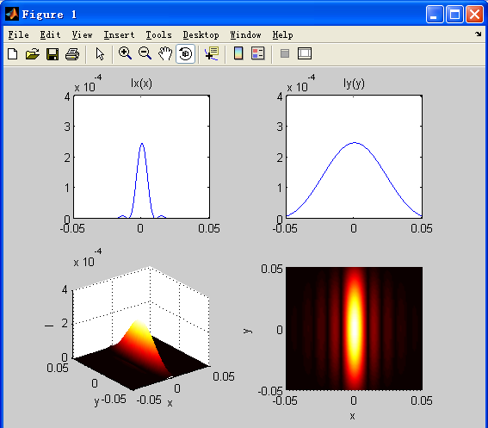Save the figure with floppy disk icon

coord(53,54)
